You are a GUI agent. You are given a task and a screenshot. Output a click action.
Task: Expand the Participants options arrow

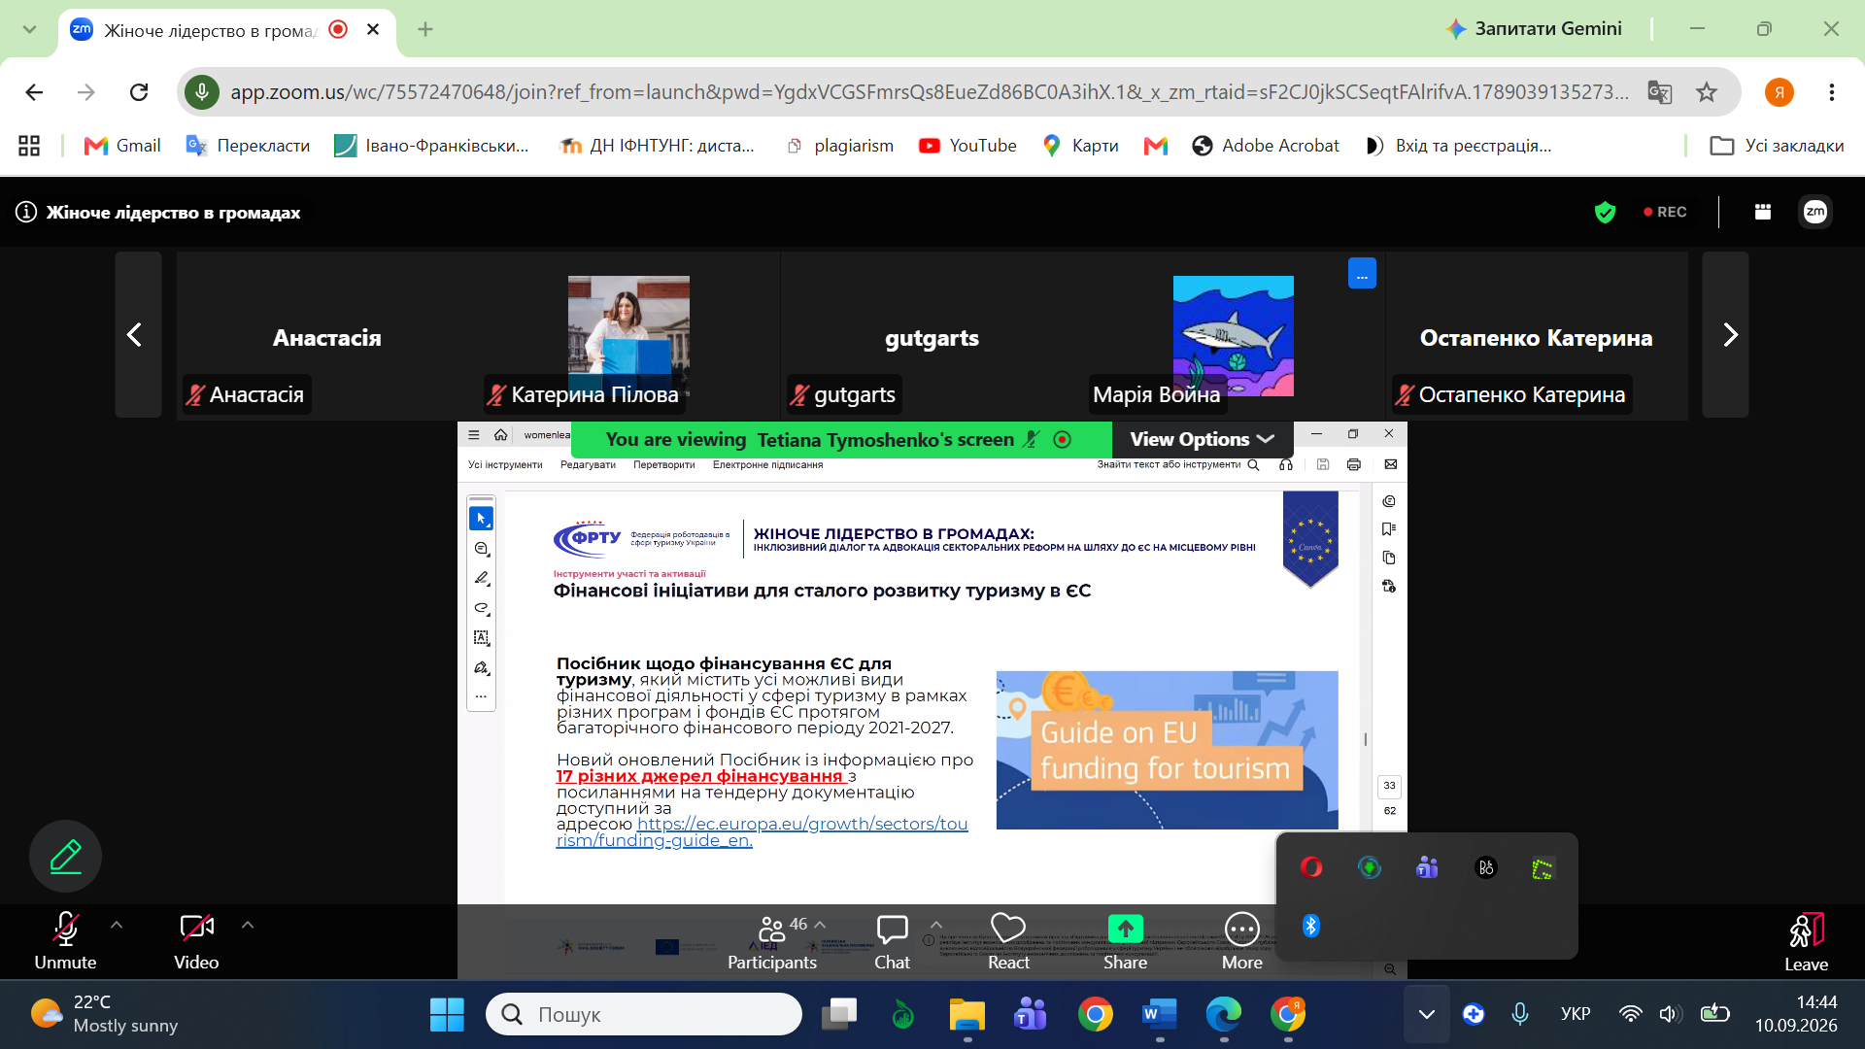point(820,925)
